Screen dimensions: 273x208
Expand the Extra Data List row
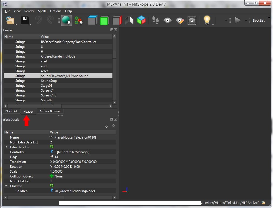coord(6,147)
